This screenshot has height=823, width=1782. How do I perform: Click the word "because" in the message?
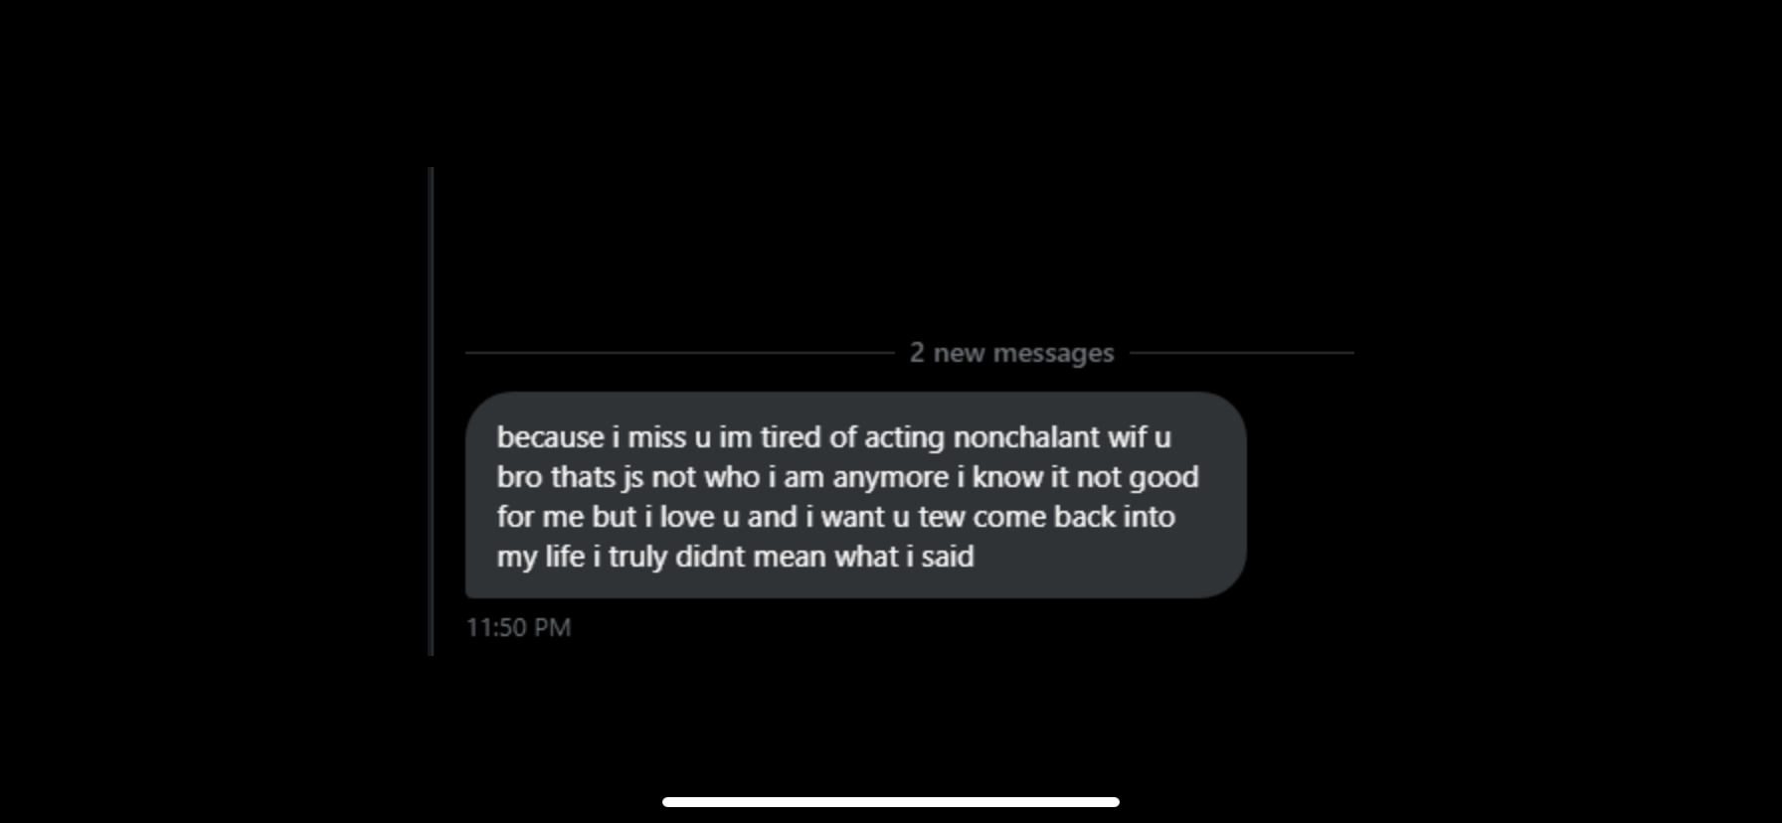pos(550,437)
